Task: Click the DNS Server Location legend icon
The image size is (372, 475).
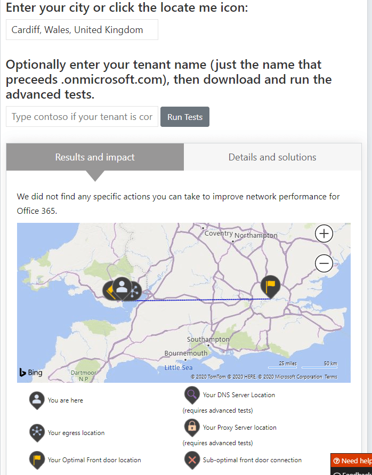Action: click(192, 395)
